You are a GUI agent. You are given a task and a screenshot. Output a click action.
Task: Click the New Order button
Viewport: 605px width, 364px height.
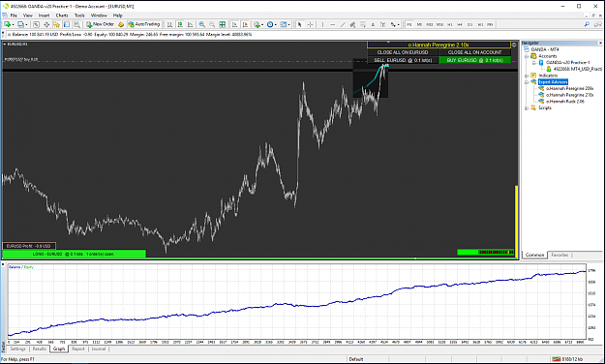[101, 24]
